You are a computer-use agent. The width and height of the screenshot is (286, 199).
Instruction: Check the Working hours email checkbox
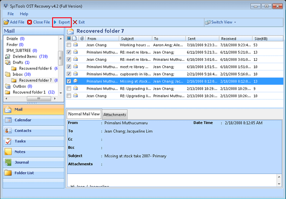pyautogui.click(x=69, y=45)
